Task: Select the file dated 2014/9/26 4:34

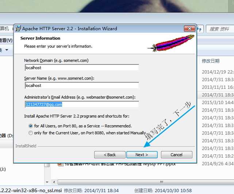Action: 218,164
